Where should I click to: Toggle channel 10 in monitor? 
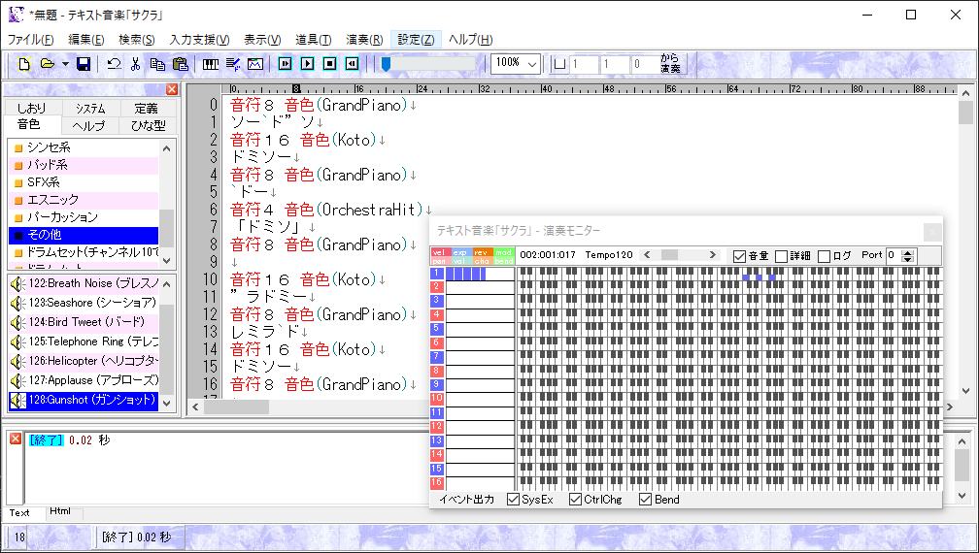coord(437,399)
